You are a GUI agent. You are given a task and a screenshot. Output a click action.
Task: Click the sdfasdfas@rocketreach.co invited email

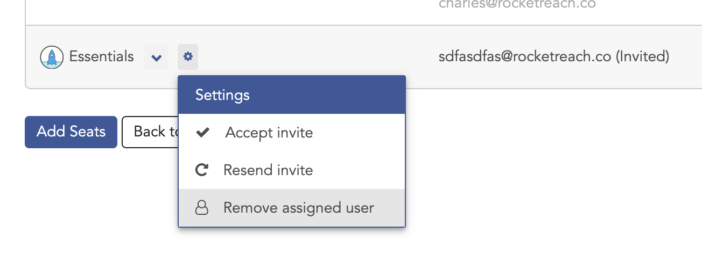click(x=525, y=56)
